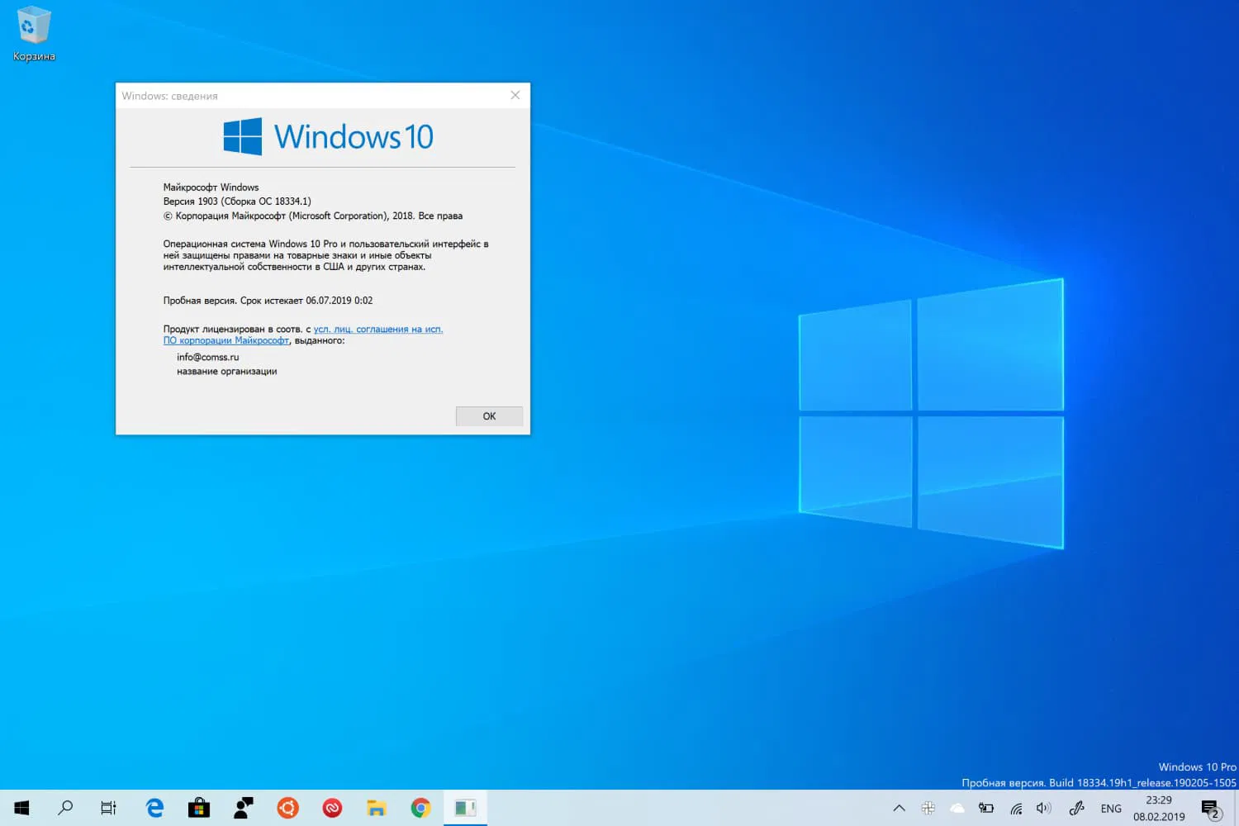Open File Explorer from the taskbar
Image resolution: width=1239 pixels, height=826 pixels.
click(377, 808)
